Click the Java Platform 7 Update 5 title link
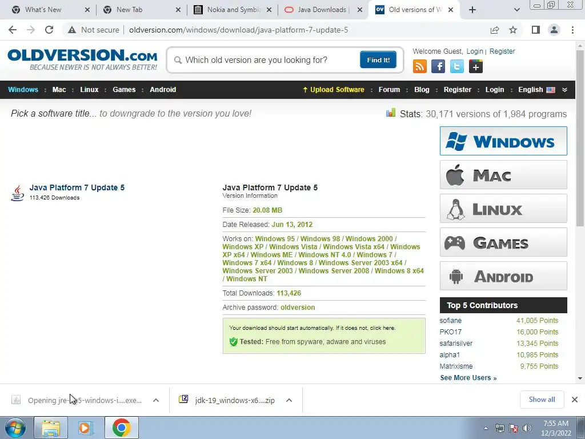 [77, 187]
